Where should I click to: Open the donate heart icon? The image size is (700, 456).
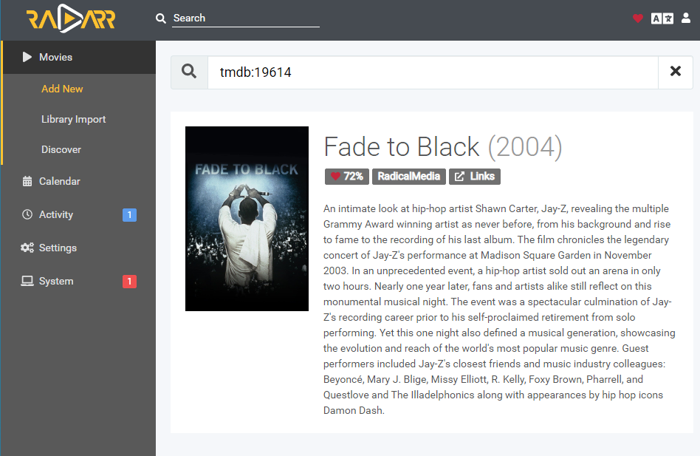638,18
